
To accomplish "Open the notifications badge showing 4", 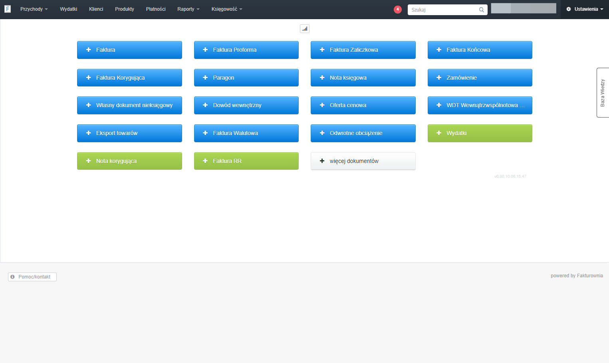I will click(397, 10).
